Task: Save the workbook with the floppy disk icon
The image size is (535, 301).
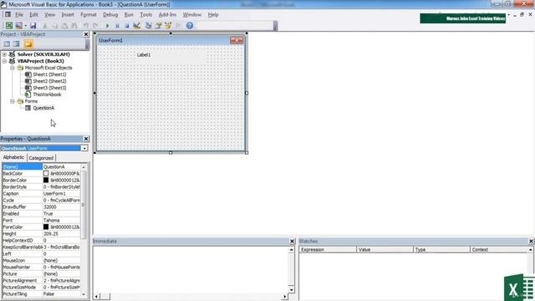Action: (33, 26)
